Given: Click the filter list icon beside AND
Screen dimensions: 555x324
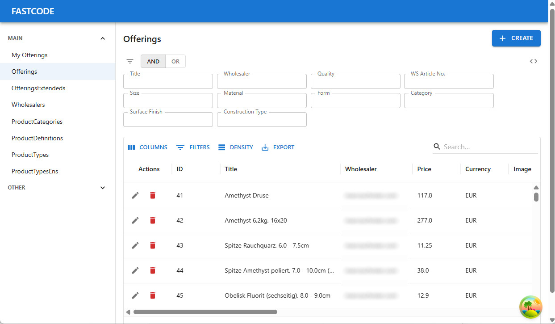Looking at the screenshot, I should 130,61.
